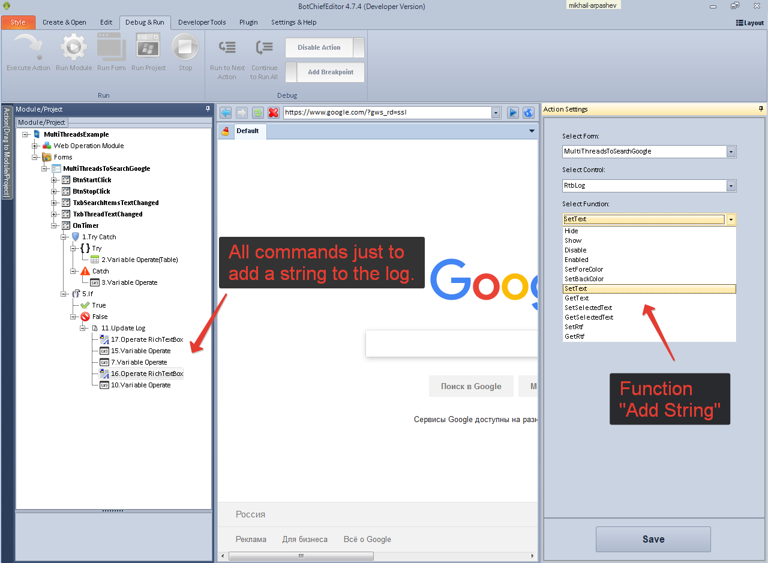This screenshot has width=768, height=563.
Task: Open the Select Control dropdown
Action: tap(730, 186)
